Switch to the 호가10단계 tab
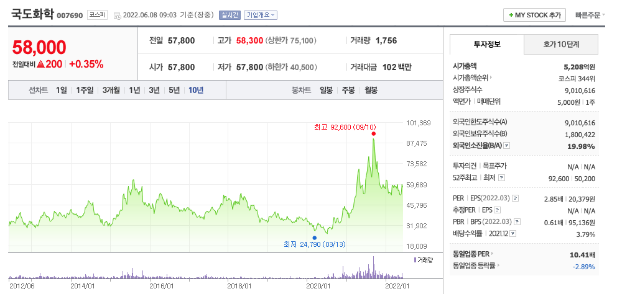The image size is (617, 294). coord(561,44)
